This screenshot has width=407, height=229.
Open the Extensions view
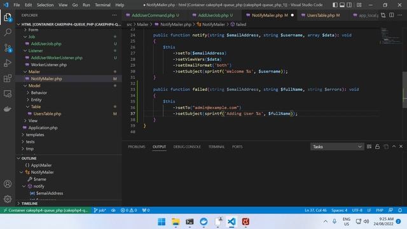(8, 78)
